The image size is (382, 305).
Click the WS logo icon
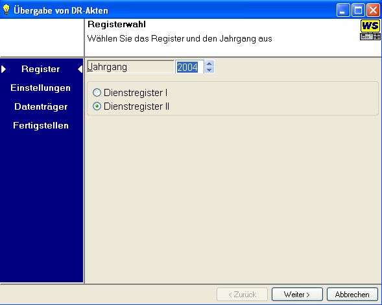[370, 30]
